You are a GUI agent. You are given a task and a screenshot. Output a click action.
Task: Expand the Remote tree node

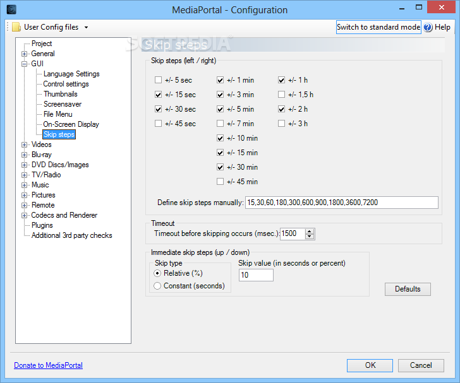click(x=25, y=205)
